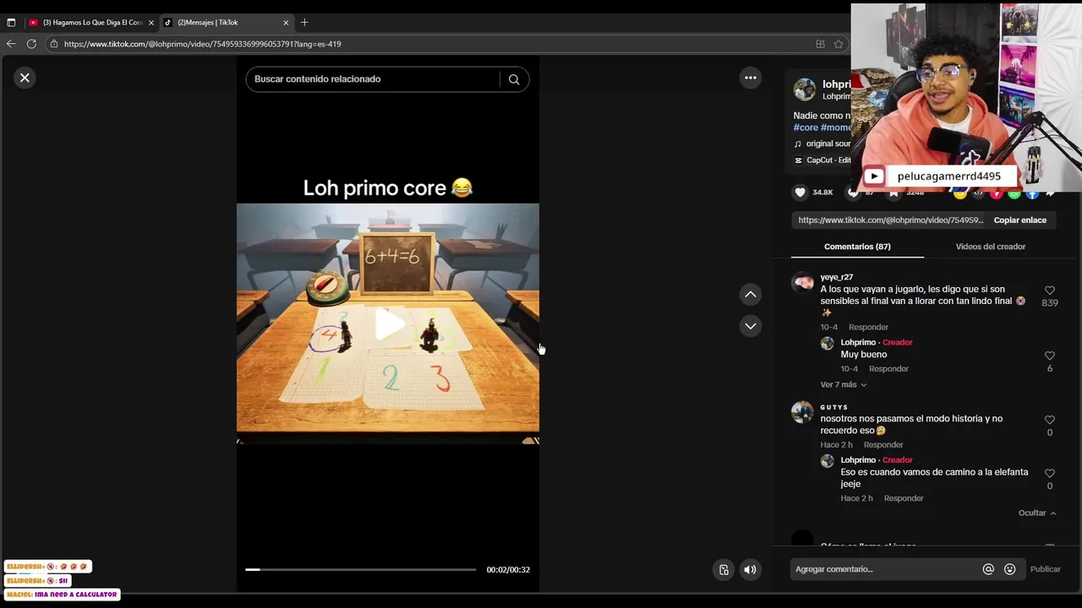
Task: Go to next video with down chevron
Action: [750, 326]
